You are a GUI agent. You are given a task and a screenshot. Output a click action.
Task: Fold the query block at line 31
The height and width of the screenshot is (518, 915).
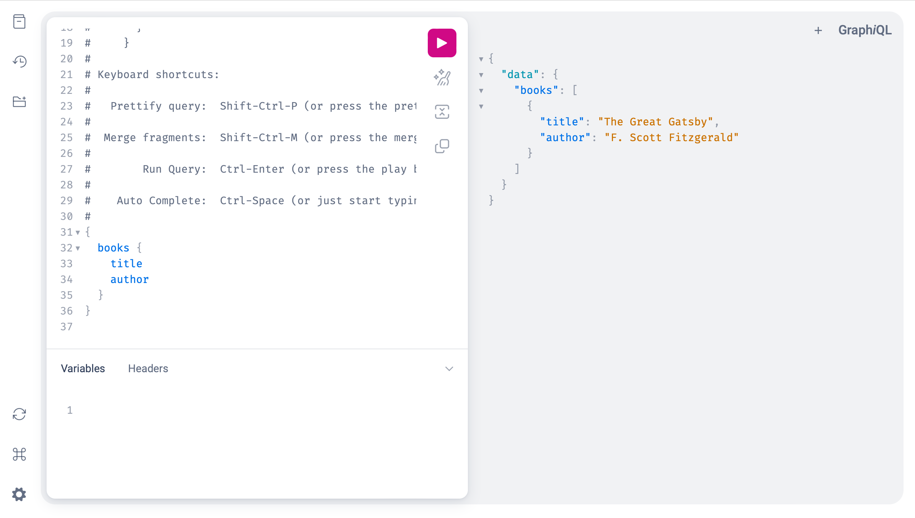78,232
